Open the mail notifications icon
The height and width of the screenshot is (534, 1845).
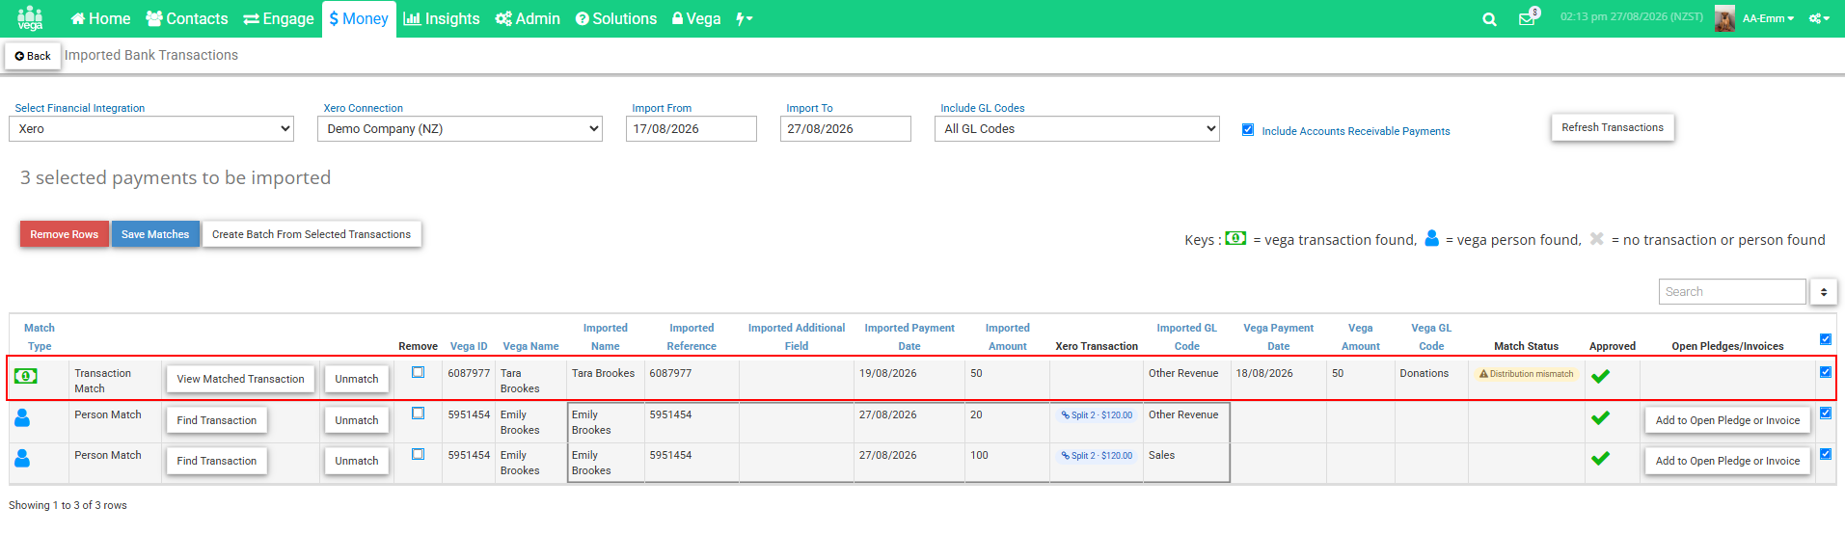point(1528,18)
